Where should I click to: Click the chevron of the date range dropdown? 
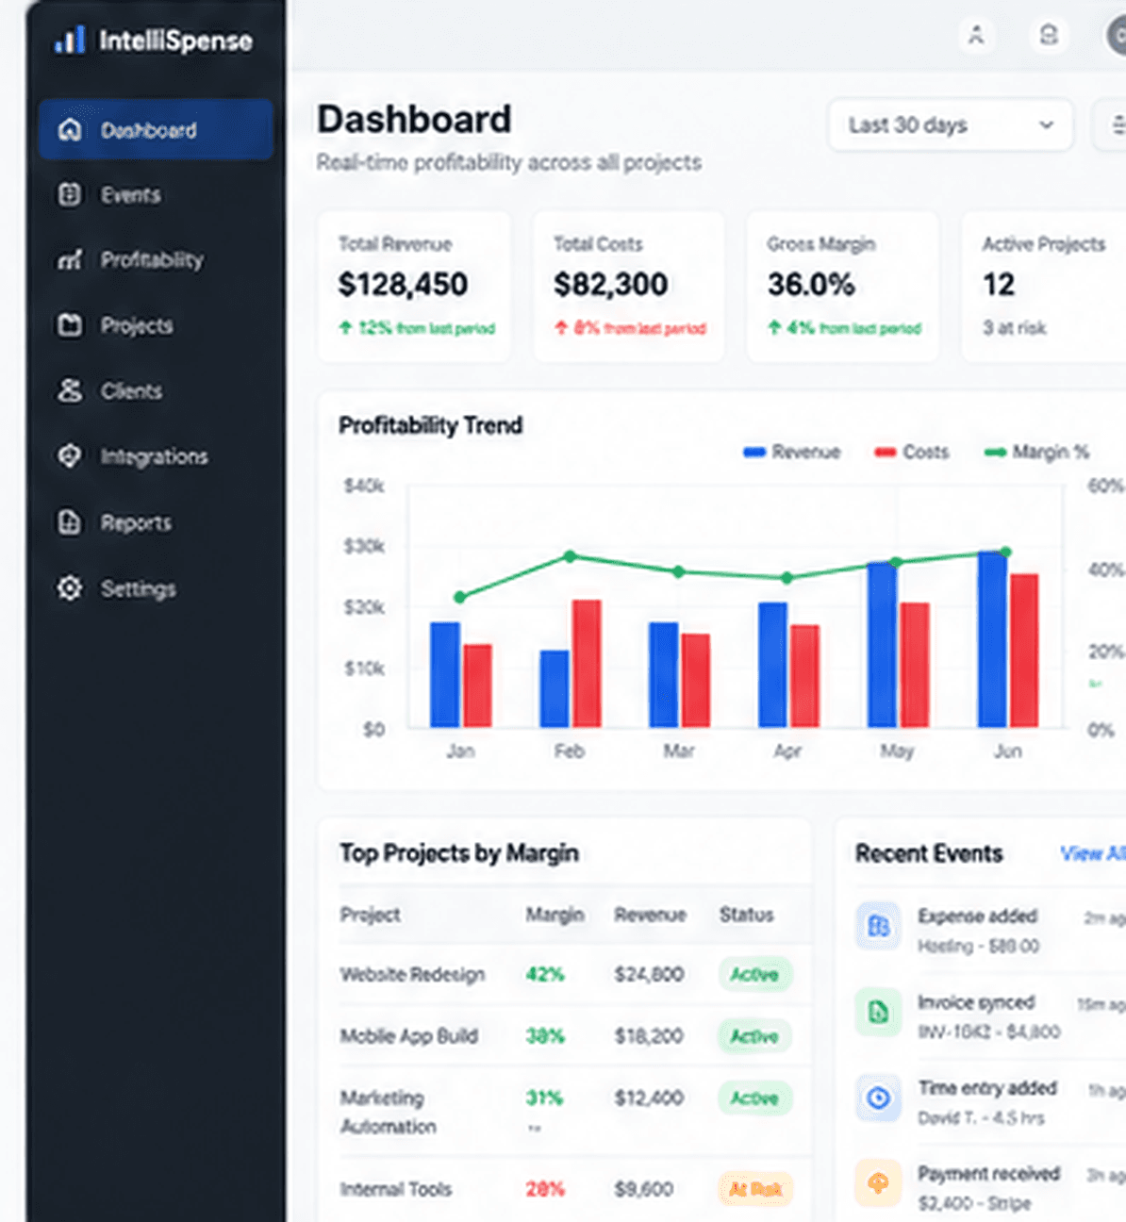1046,124
